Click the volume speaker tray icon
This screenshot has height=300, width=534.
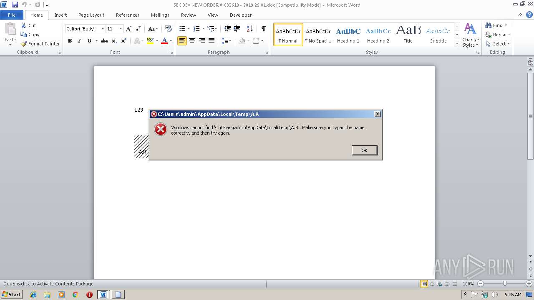point(494,295)
